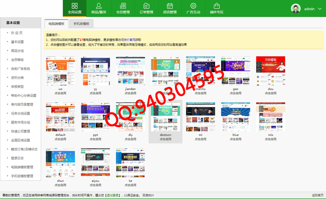The height and width of the screenshot is (199, 326).
Task: Preview the uo template thumbnail
Action: coord(60,71)
